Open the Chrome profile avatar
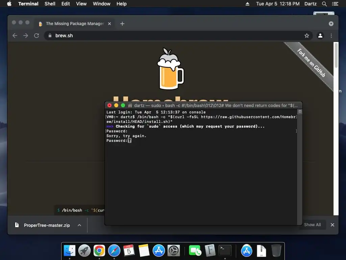 point(320,36)
